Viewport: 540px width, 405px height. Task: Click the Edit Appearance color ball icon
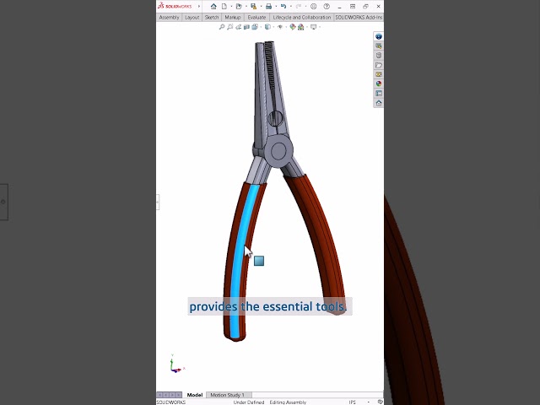point(293,27)
